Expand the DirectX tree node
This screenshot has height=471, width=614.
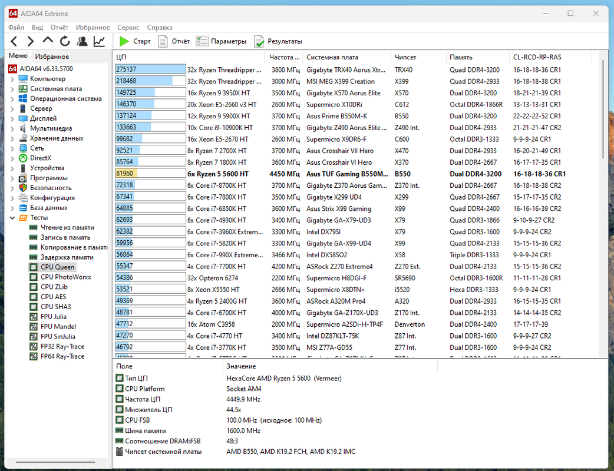[12, 158]
